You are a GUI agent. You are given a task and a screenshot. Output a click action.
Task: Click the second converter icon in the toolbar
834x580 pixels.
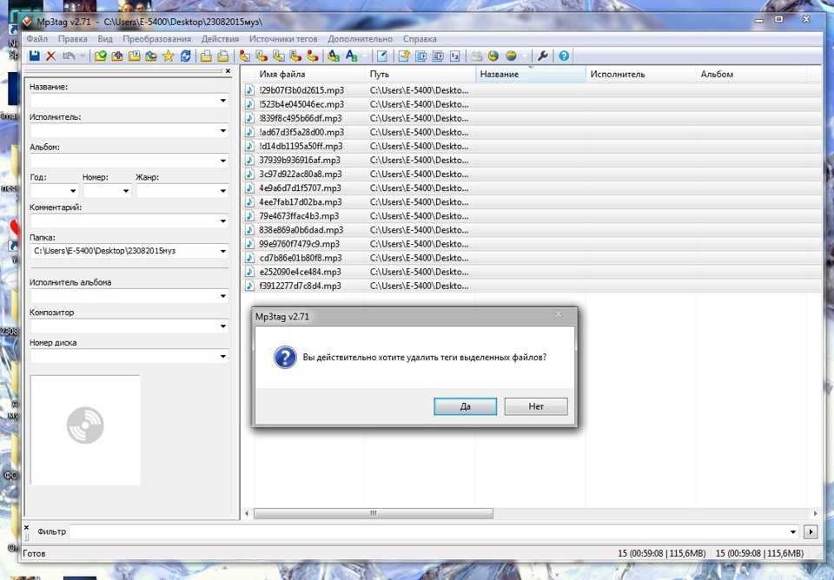point(261,56)
